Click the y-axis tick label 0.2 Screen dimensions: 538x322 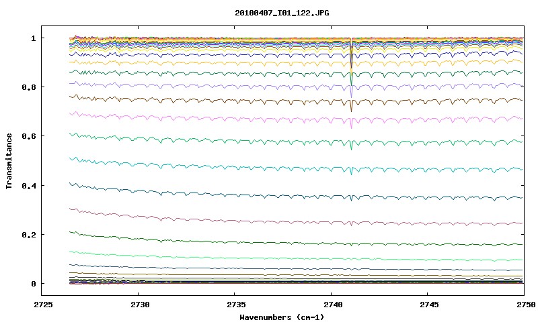click(29, 235)
